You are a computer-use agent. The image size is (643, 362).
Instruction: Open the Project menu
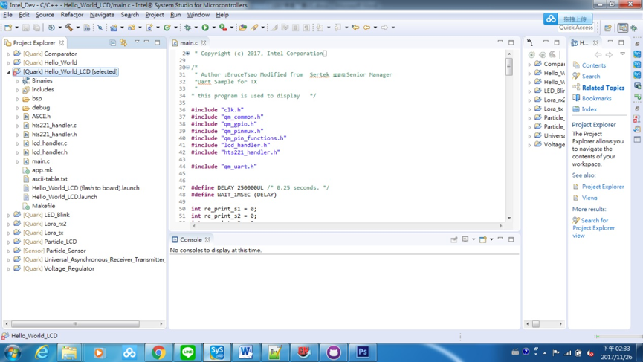point(154,15)
